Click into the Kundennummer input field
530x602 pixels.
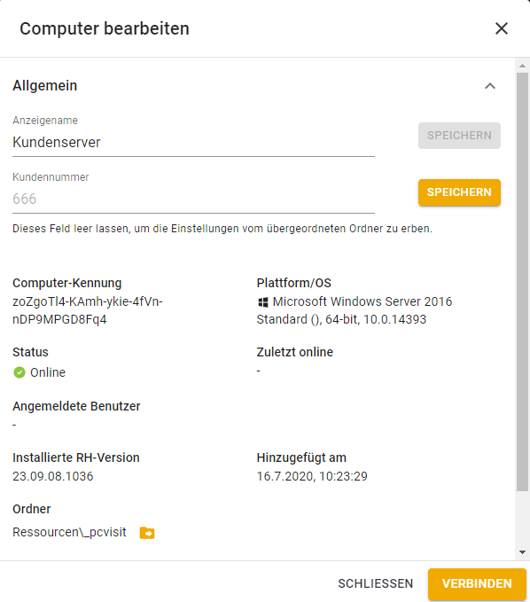click(193, 199)
